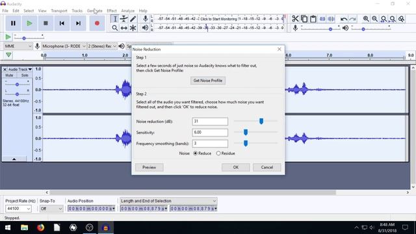Select the Zoom magnifier tool
Viewport: 416px width, 234px height.
pyautogui.click(x=115, y=28)
